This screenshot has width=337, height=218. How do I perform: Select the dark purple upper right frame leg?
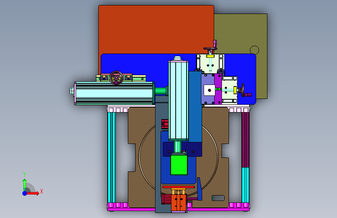coord(245,140)
